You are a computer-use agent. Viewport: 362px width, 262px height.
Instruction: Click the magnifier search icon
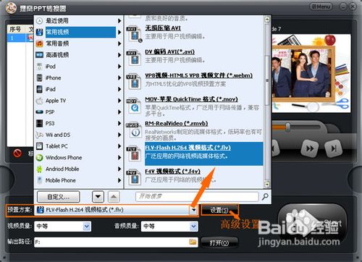265,197
